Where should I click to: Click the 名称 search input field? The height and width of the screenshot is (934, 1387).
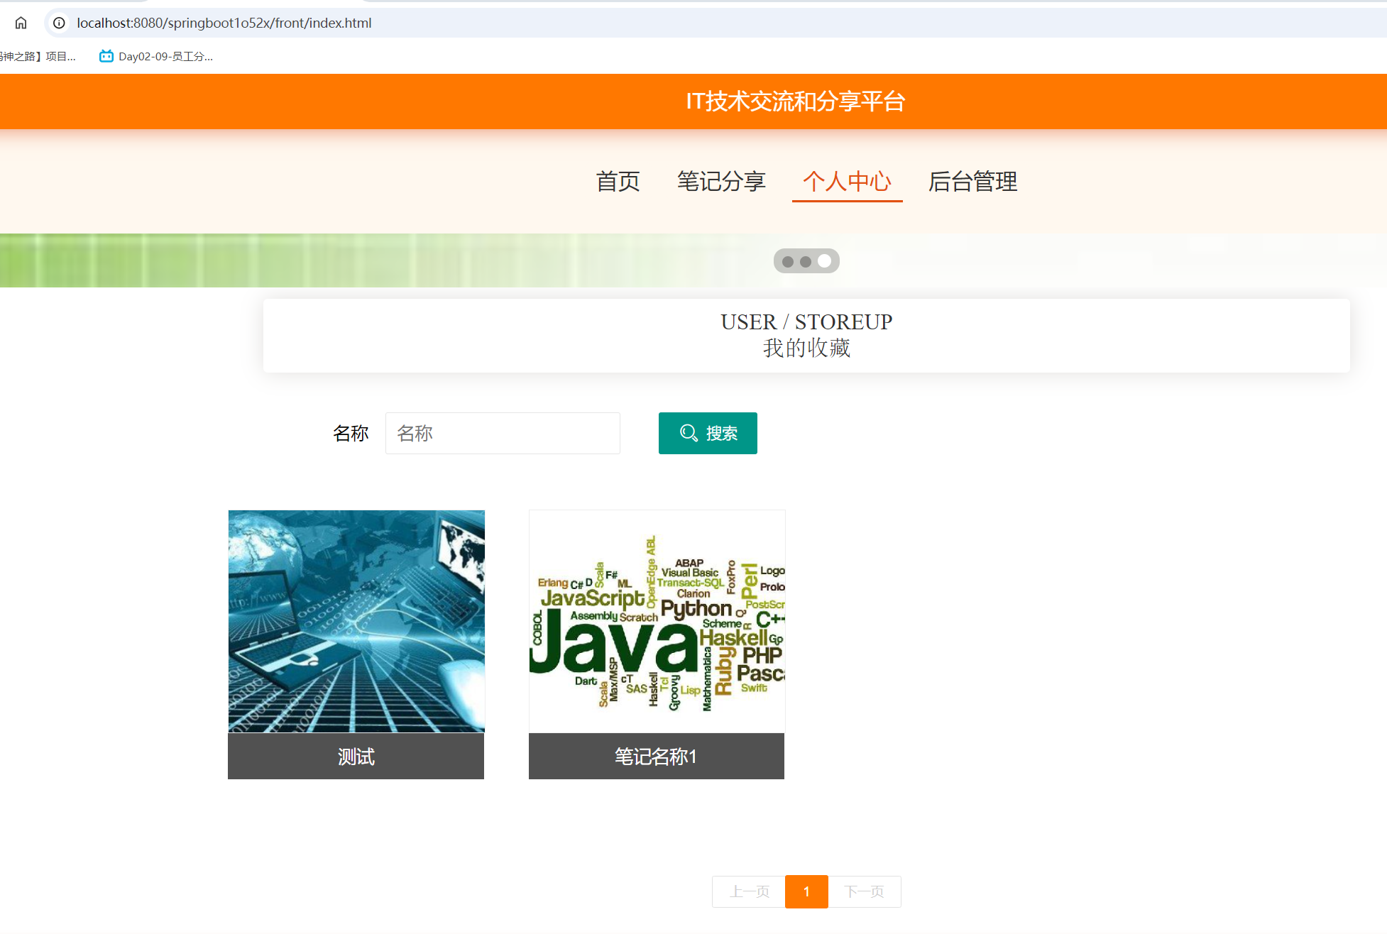[x=503, y=433]
